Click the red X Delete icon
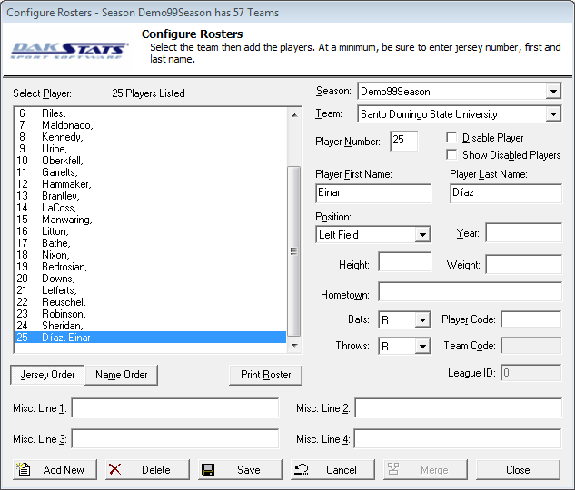This screenshot has height=490, width=575. click(x=115, y=469)
